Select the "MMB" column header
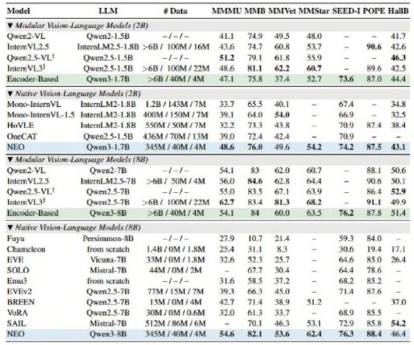The height and width of the screenshot is (345, 414). 255,11
